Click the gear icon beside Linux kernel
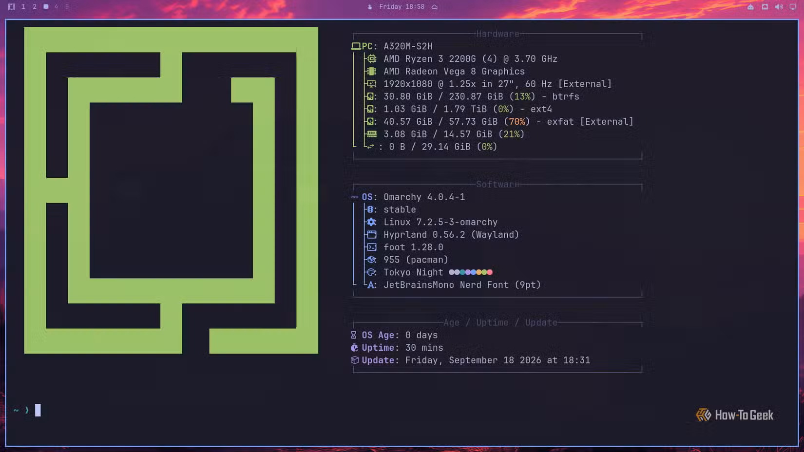This screenshot has width=804, height=452. [372, 222]
